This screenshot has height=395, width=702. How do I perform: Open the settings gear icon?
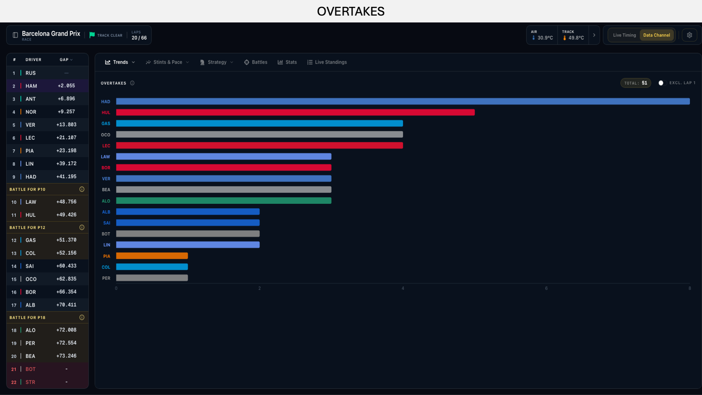(689, 35)
